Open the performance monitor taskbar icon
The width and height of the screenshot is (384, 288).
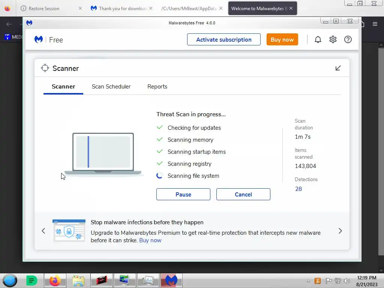[148, 280]
